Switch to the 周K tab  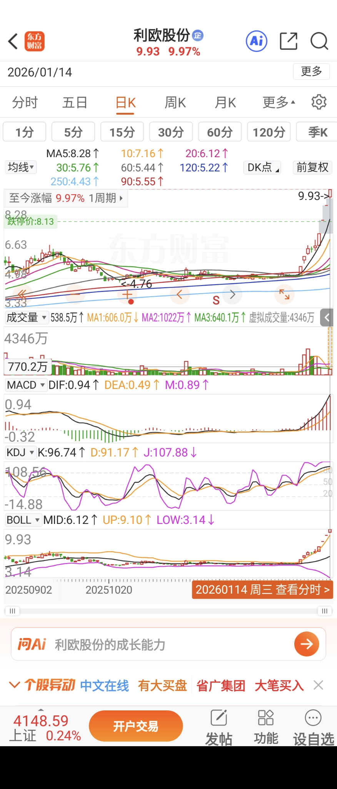[175, 102]
